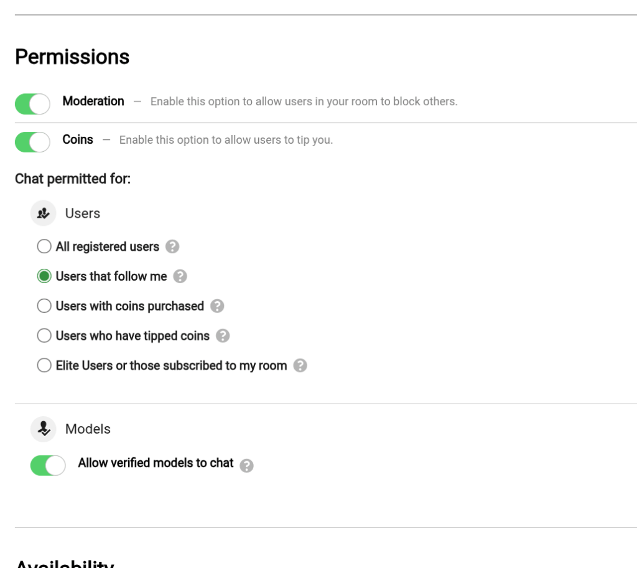The height and width of the screenshot is (568, 637).
Task: Open help for Allow verified models to chat
Action: point(246,465)
